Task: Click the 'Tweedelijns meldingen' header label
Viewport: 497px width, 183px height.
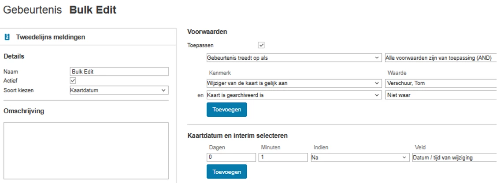Action: coord(51,37)
